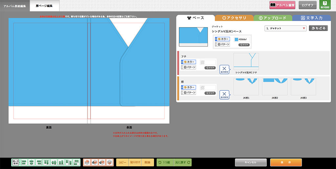
Task: Undo with 1つ前 button
Action: (165, 162)
